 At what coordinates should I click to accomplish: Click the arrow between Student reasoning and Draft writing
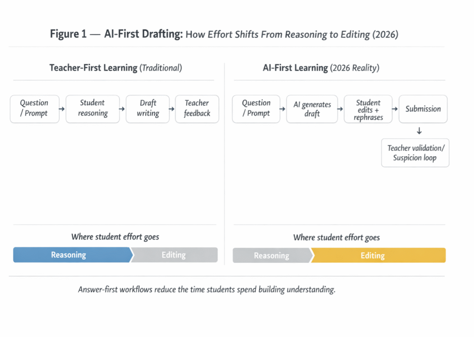click(123, 109)
